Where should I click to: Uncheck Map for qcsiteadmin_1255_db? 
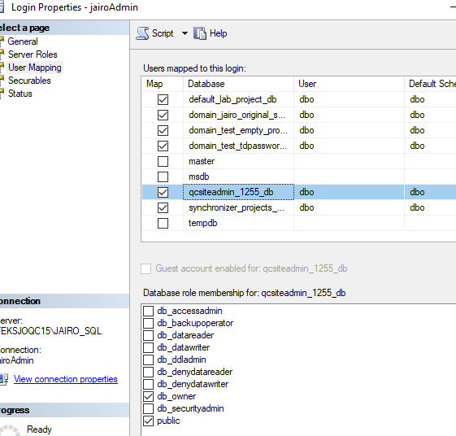(163, 192)
